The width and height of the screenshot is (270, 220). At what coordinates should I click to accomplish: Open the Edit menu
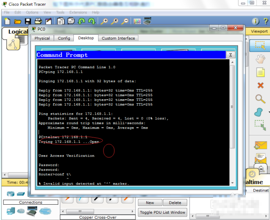coord(18,13)
